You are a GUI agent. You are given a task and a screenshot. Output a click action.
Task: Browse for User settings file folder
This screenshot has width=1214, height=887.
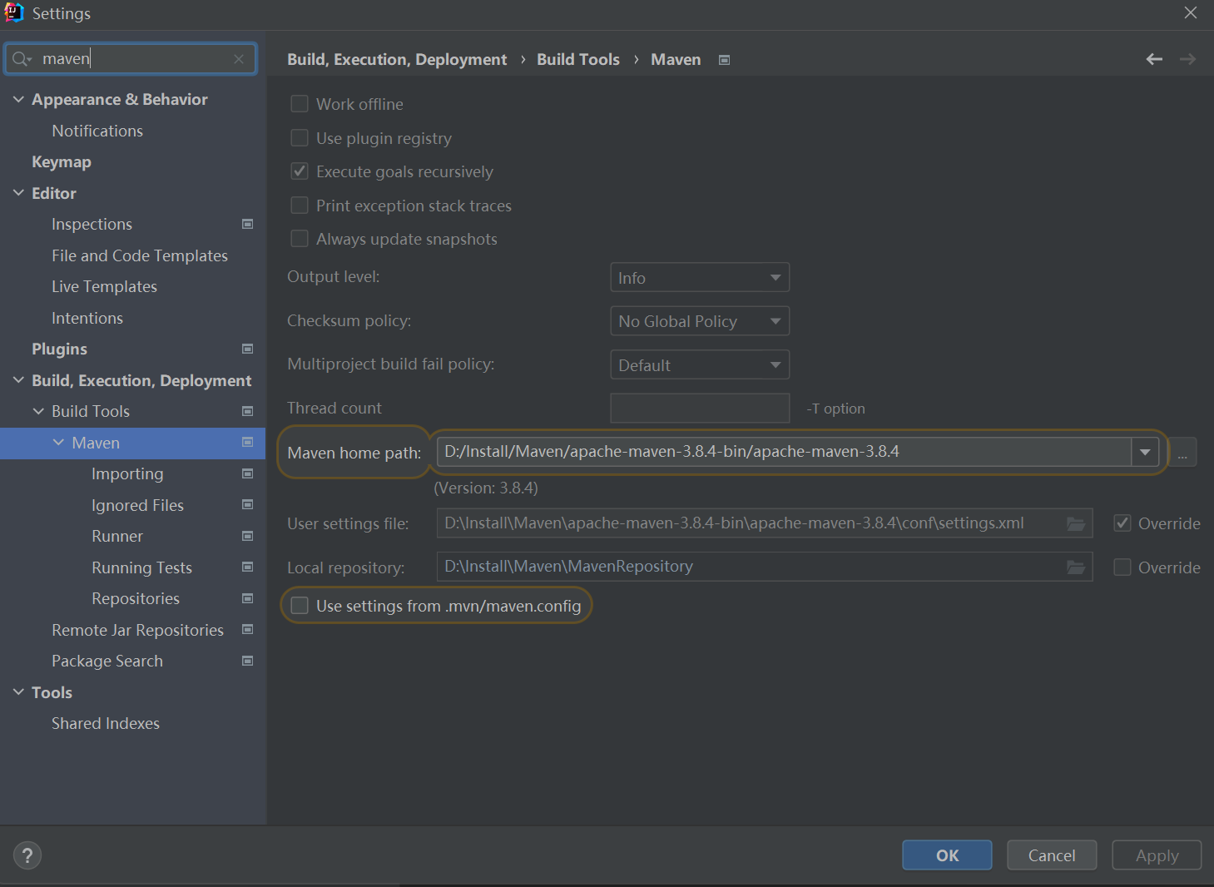(1076, 523)
